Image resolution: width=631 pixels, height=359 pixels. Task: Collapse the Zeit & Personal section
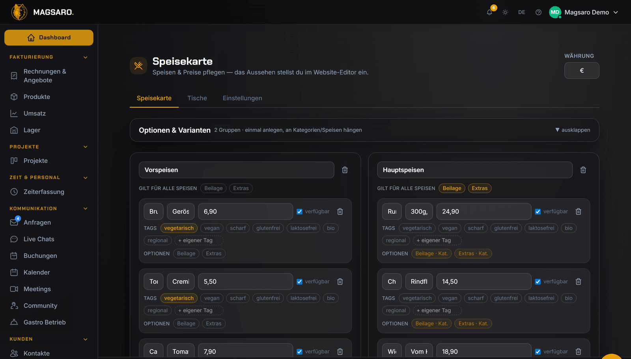[x=86, y=178]
